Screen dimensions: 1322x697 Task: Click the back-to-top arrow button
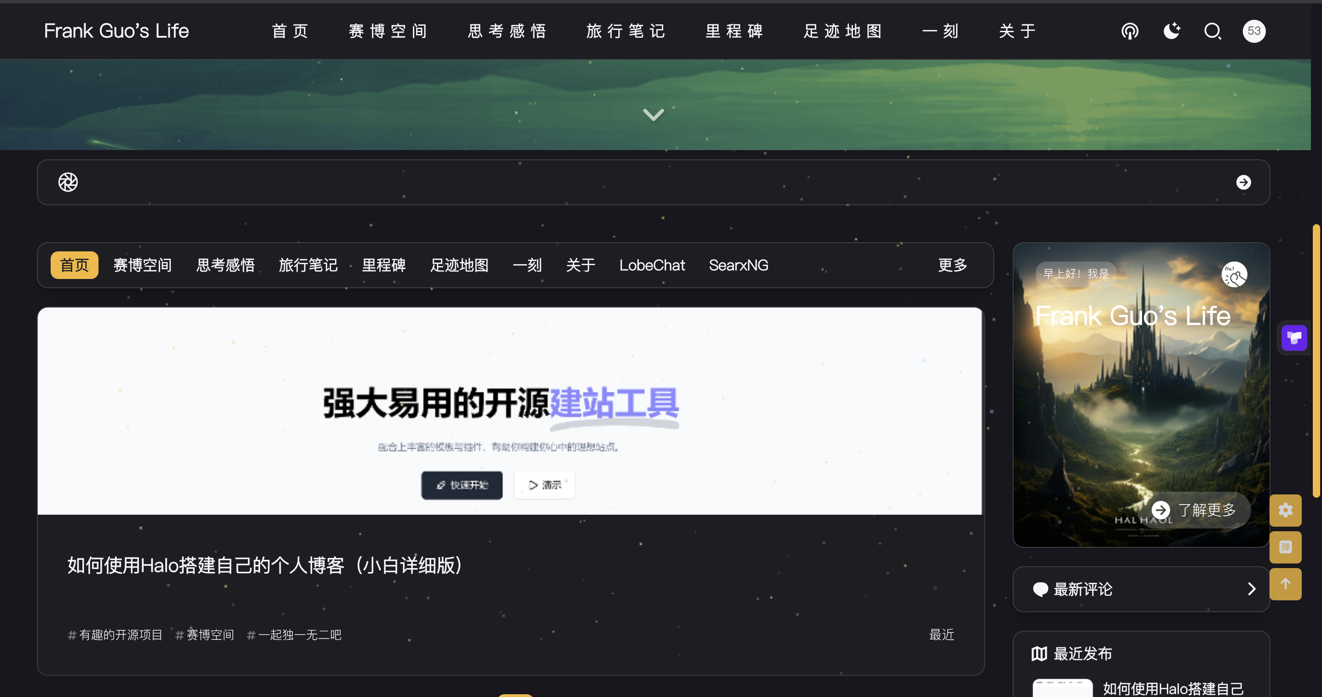(x=1285, y=584)
